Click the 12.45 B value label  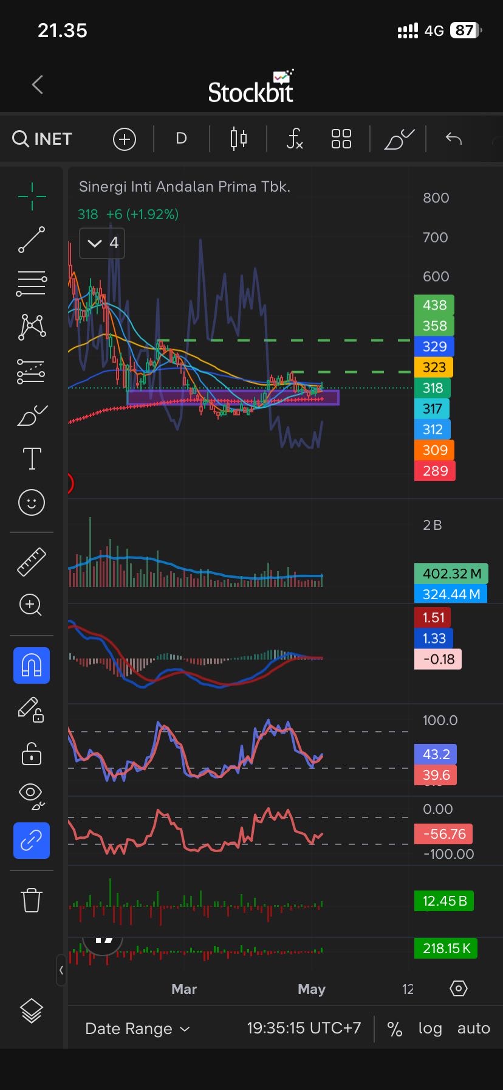(444, 901)
